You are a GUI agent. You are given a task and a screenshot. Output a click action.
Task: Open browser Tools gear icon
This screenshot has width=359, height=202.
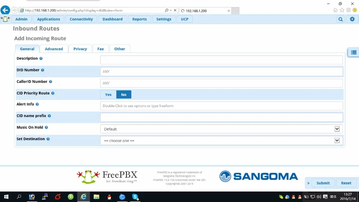[x=349, y=10]
